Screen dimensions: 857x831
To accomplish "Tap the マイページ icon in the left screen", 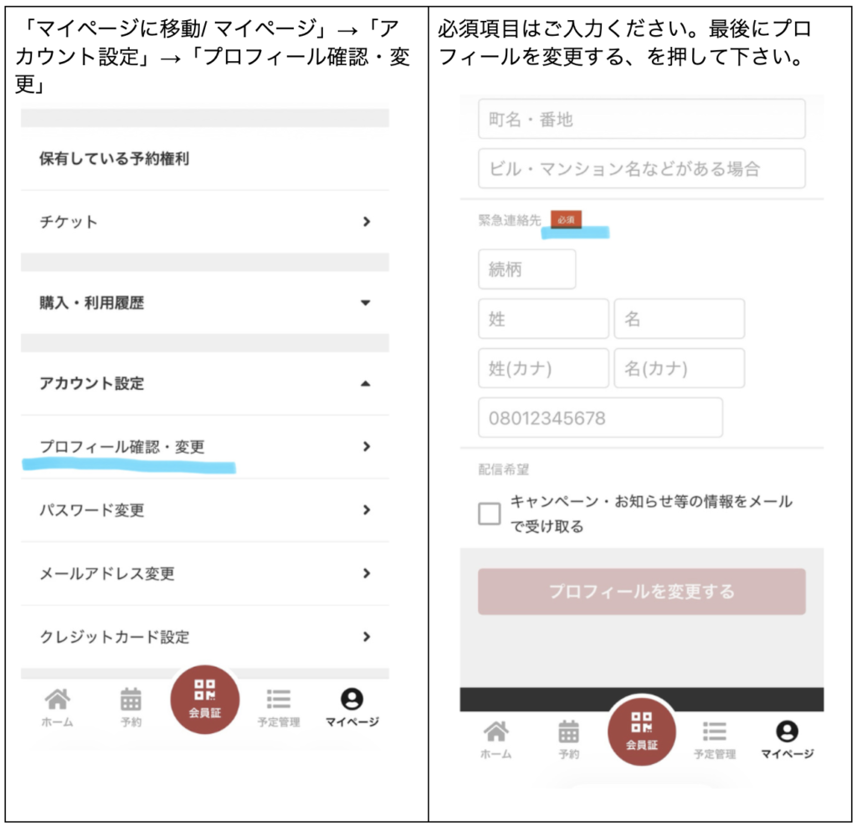I will coord(352,705).
